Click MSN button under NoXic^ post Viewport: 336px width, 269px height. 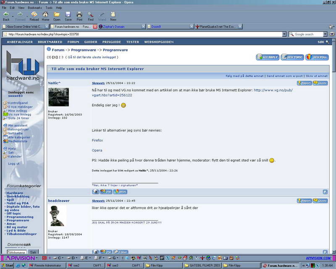[120, 192]
